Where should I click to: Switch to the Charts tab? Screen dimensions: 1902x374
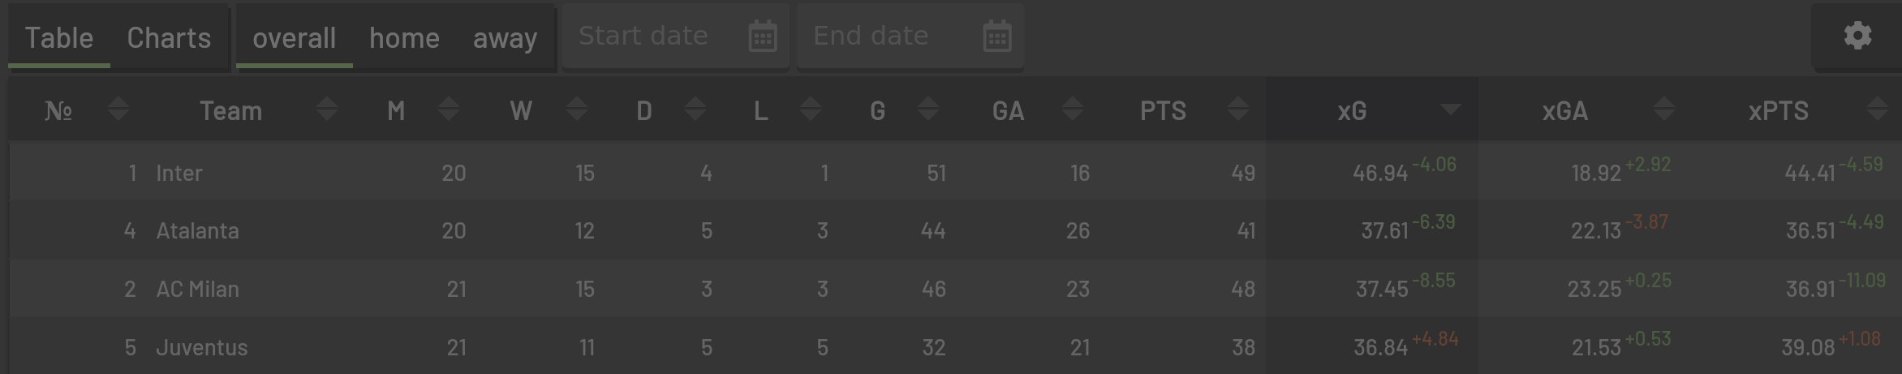pos(169,38)
